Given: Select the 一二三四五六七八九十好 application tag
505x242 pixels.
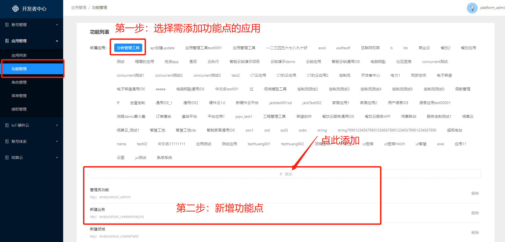Looking at the screenshot, I should (x=287, y=48).
